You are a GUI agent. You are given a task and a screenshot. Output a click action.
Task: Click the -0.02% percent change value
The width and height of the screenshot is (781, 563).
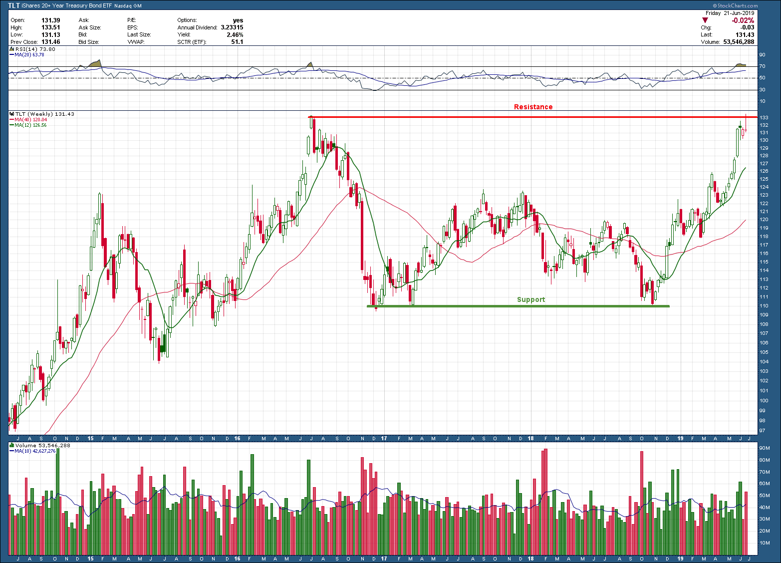pos(743,20)
